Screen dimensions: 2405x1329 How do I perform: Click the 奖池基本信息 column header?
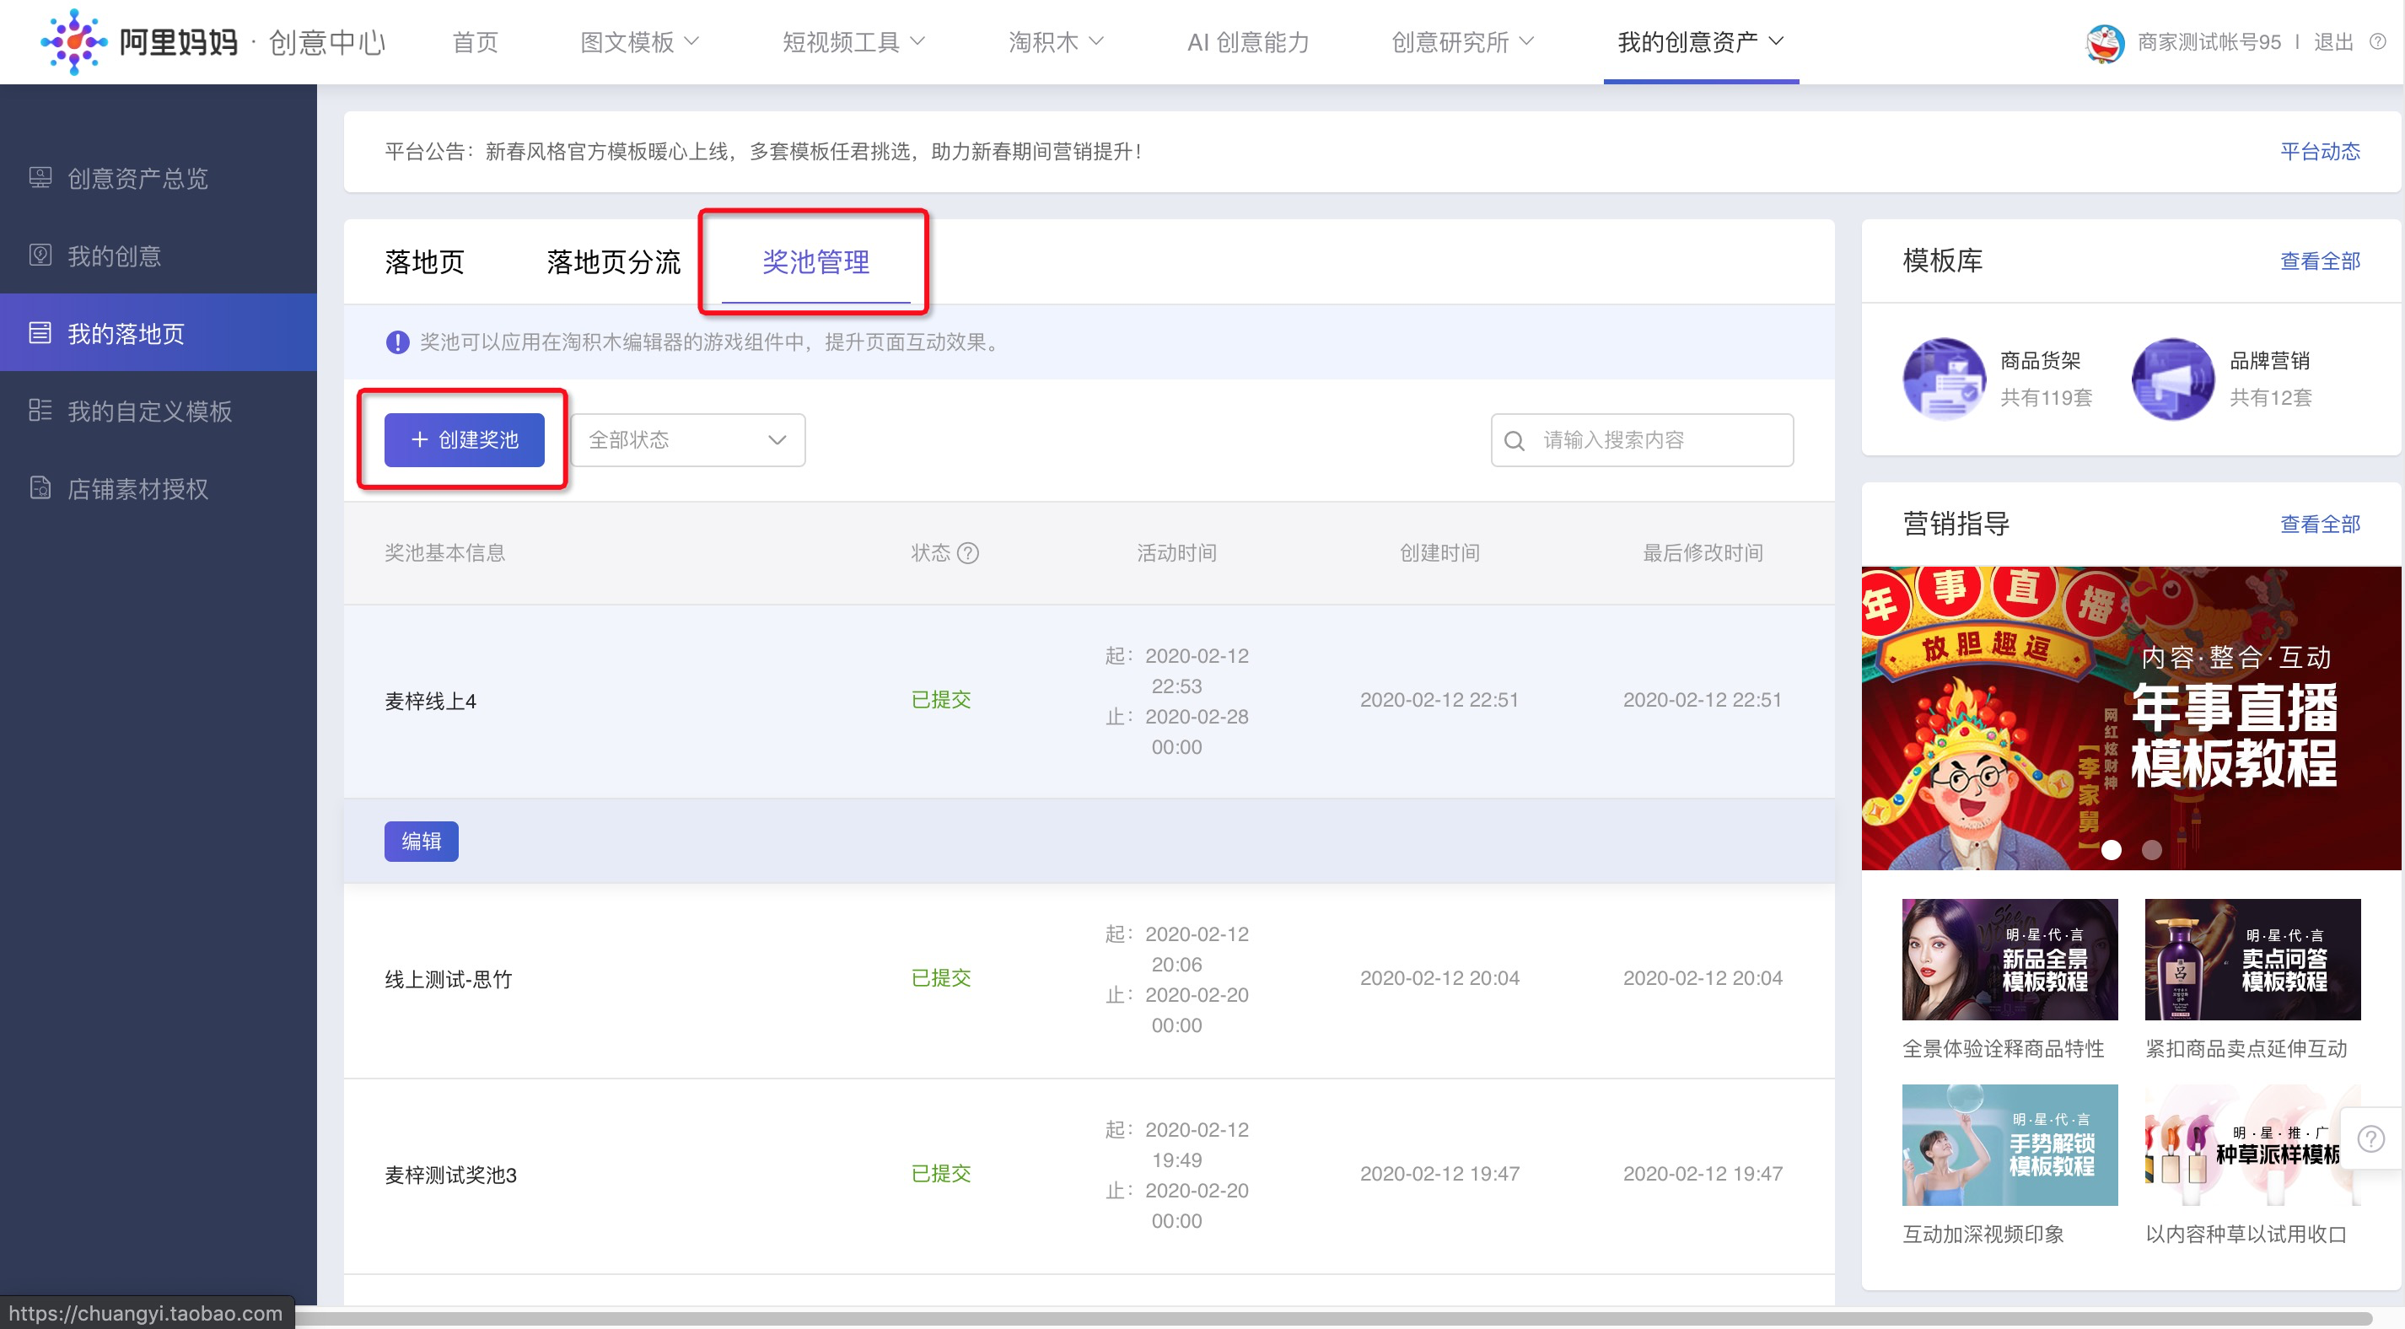tap(444, 553)
